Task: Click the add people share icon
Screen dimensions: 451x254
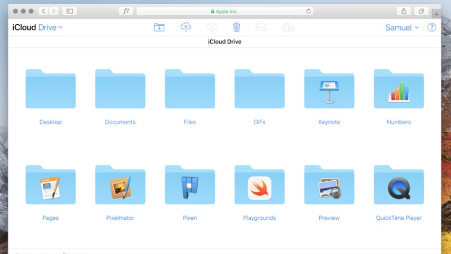Action: (289, 27)
